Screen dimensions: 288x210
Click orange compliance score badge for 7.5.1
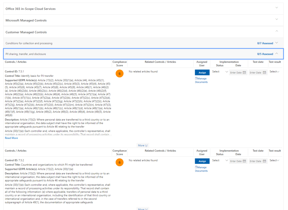(119, 74)
